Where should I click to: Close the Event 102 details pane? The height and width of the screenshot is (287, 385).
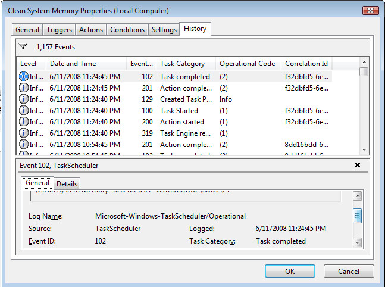click(358, 165)
